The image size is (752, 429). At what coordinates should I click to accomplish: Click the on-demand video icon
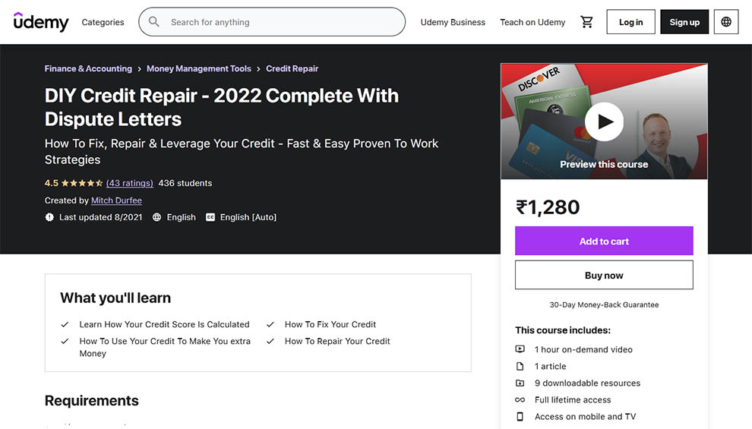[x=520, y=349]
